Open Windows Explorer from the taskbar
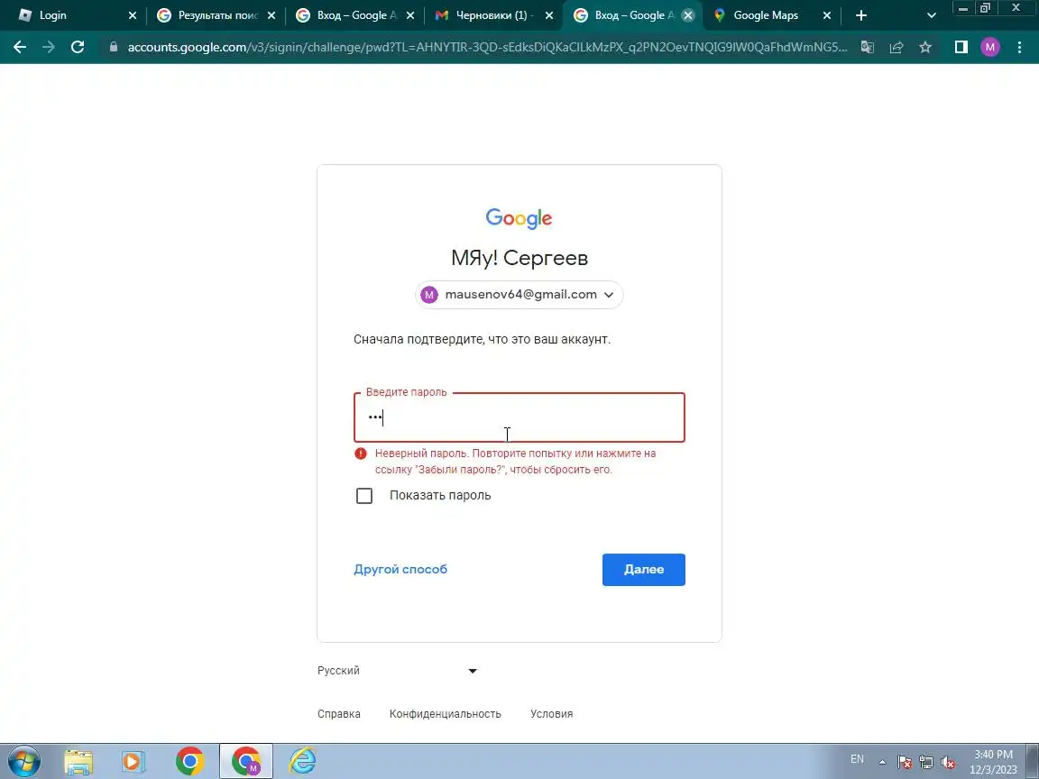1039x779 pixels. coord(78,762)
